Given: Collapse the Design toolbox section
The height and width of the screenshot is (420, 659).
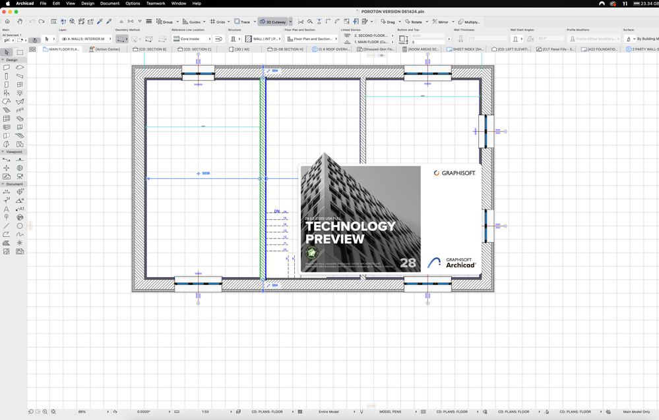Looking at the screenshot, I should point(3,60).
